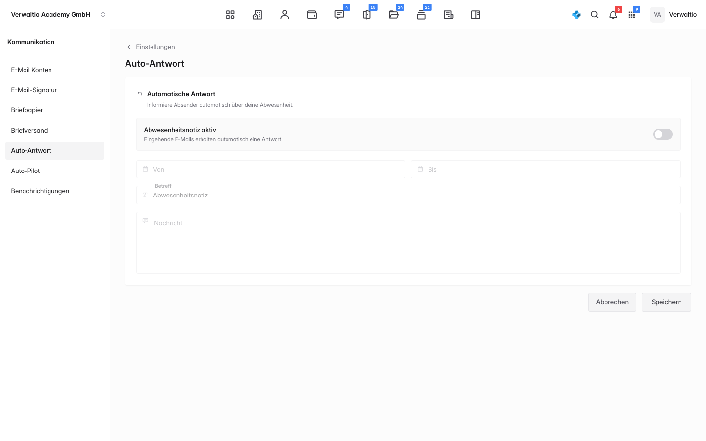Open the folder icon with badge 24

pos(394,15)
